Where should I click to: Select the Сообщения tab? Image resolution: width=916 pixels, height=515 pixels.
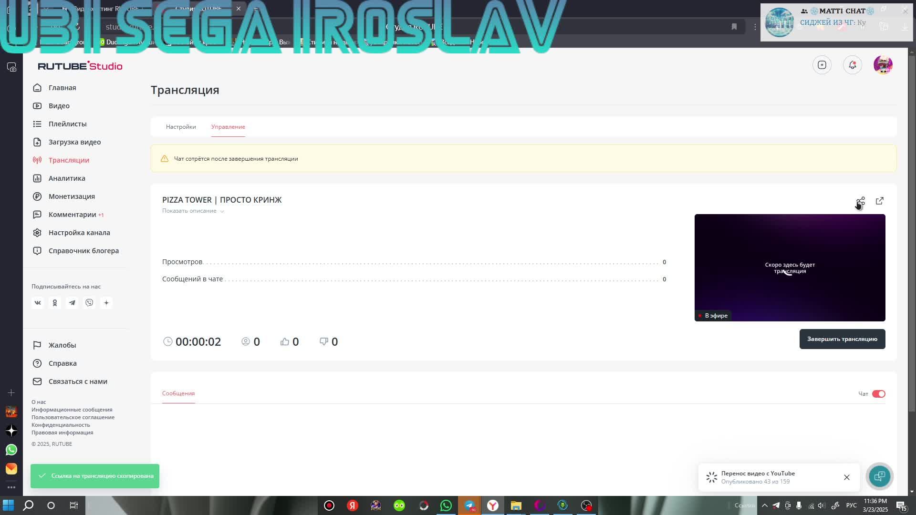178,393
